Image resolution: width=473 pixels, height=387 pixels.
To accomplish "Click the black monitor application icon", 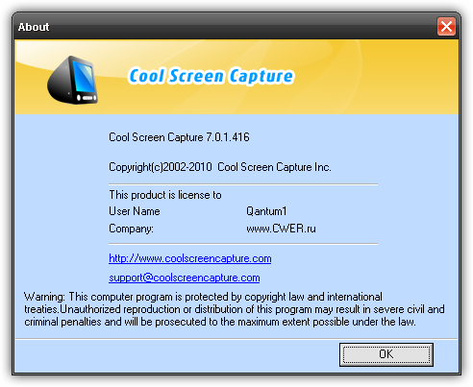I will [72, 80].
